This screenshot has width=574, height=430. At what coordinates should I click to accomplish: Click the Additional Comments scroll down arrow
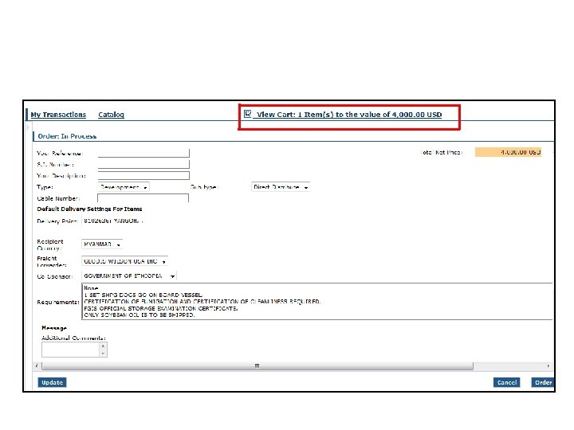pyautogui.click(x=103, y=354)
